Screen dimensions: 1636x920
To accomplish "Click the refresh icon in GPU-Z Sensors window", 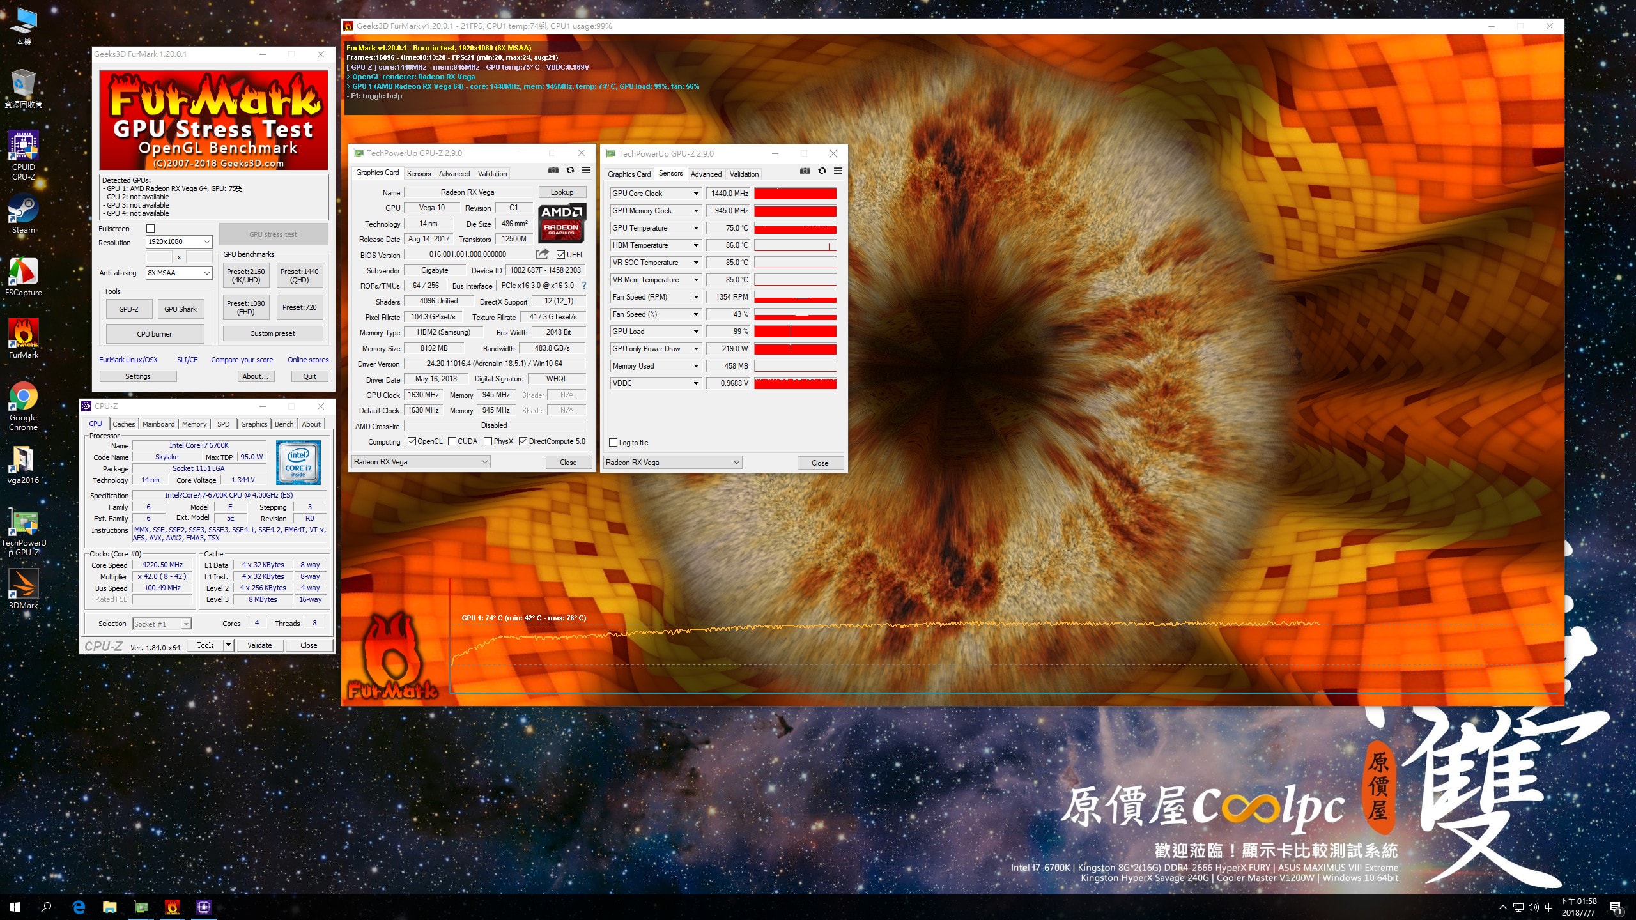I will coord(822,171).
